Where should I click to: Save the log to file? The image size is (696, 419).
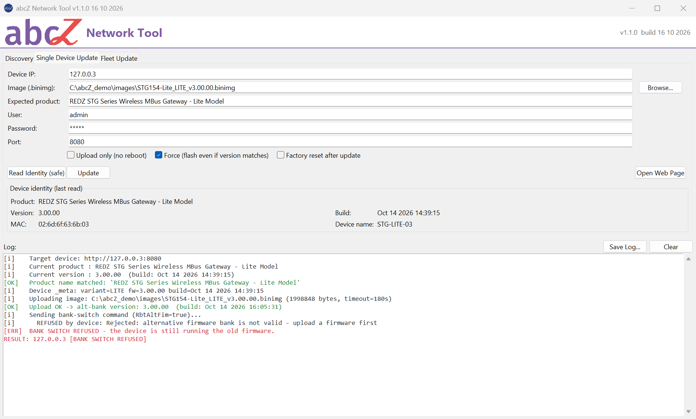pos(625,247)
